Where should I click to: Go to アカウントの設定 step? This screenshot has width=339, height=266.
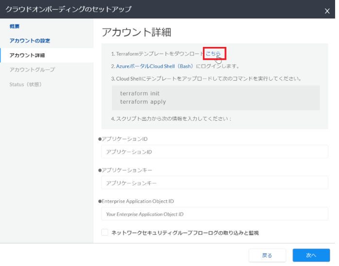(x=30, y=41)
